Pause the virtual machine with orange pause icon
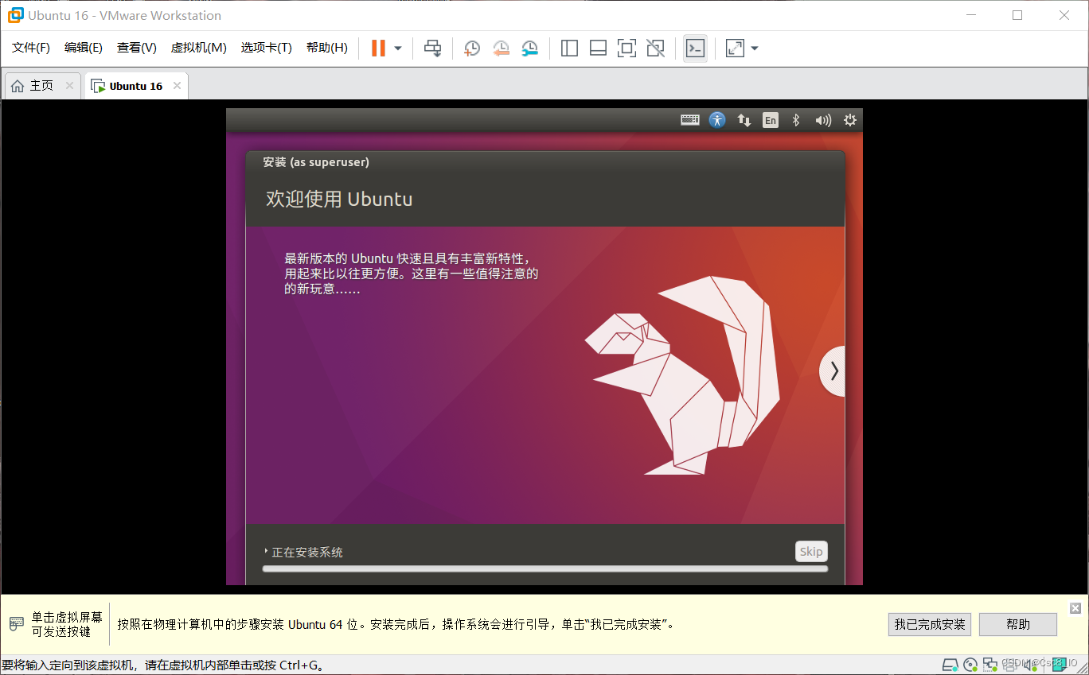Image resolution: width=1089 pixels, height=675 pixels. tap(378, 48)
